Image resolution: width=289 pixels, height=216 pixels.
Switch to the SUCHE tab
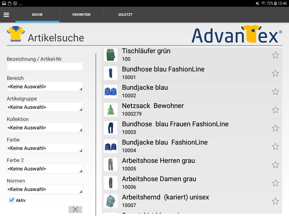click(x=37, y=15)
